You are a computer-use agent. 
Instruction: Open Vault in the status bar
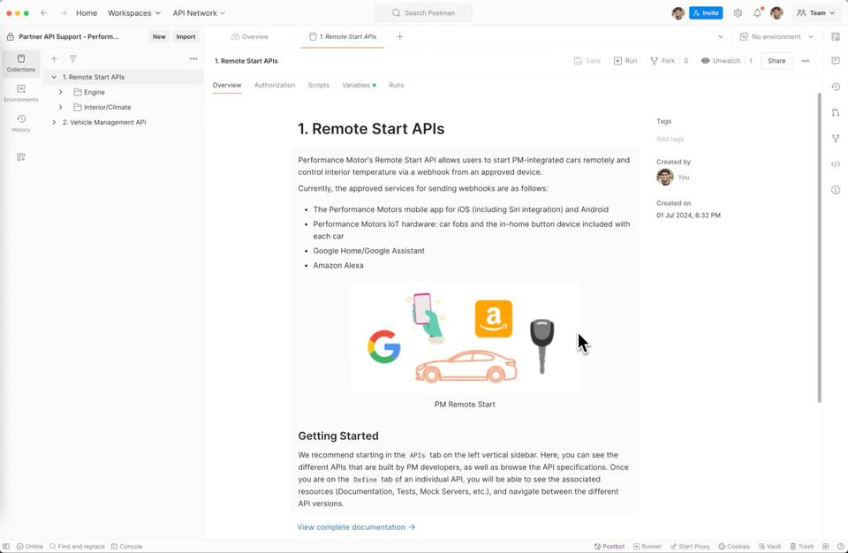pos(769,547)
